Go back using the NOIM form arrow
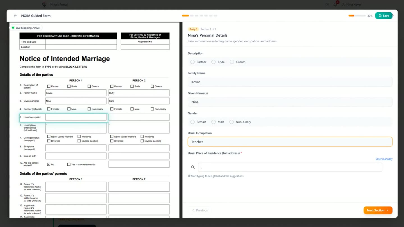404x227 pixels. pos(15,16)
